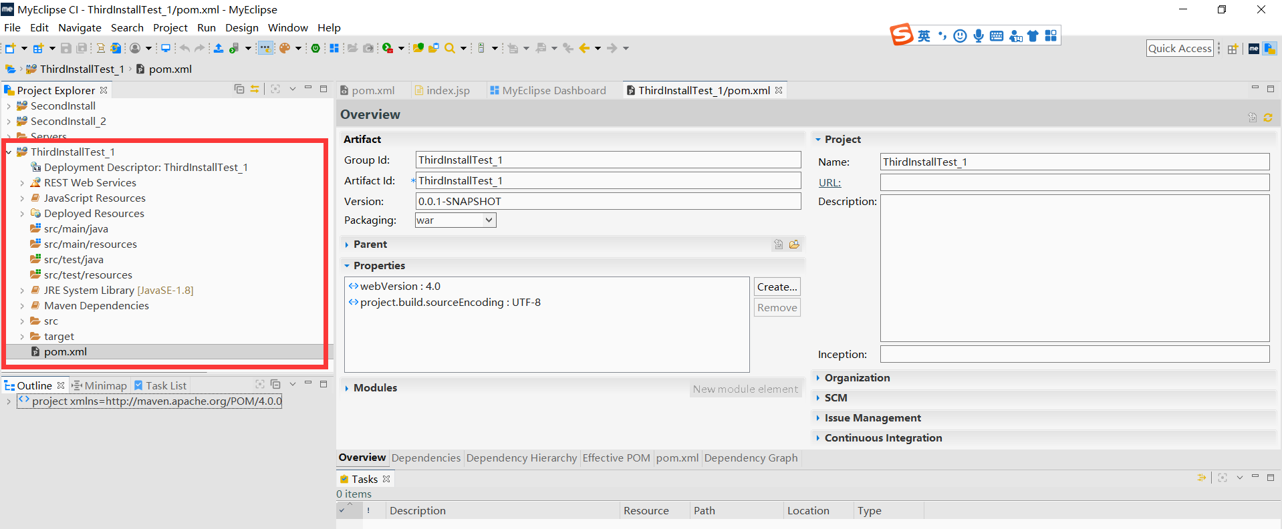
Task: Toggle Focus on Active Task in Project Explorer
Action: pyautogui.click(x=275, y=89)
